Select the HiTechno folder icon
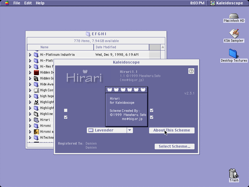 tap(36, 137)
